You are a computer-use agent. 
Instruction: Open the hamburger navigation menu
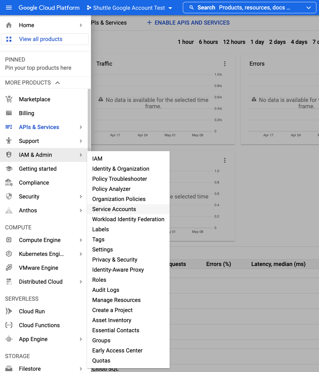(x=9, y=8)
